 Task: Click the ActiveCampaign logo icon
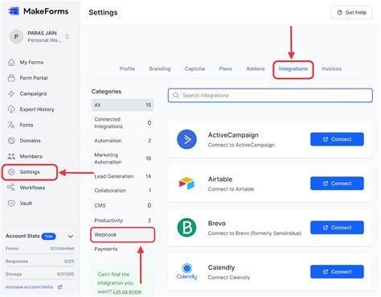[x=186, y=139]
